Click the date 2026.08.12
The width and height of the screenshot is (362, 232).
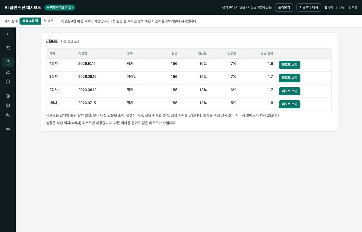pyautogui.click(x=87, y=90)
